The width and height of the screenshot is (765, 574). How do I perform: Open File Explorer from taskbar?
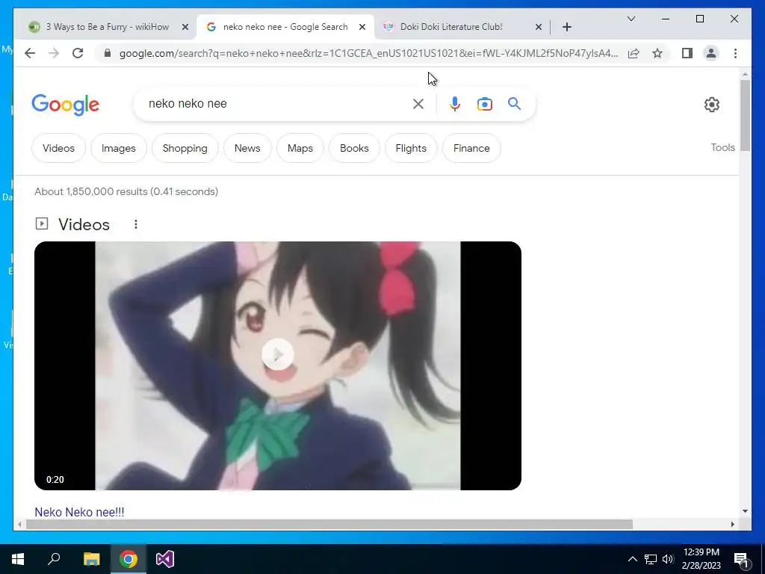91,559
